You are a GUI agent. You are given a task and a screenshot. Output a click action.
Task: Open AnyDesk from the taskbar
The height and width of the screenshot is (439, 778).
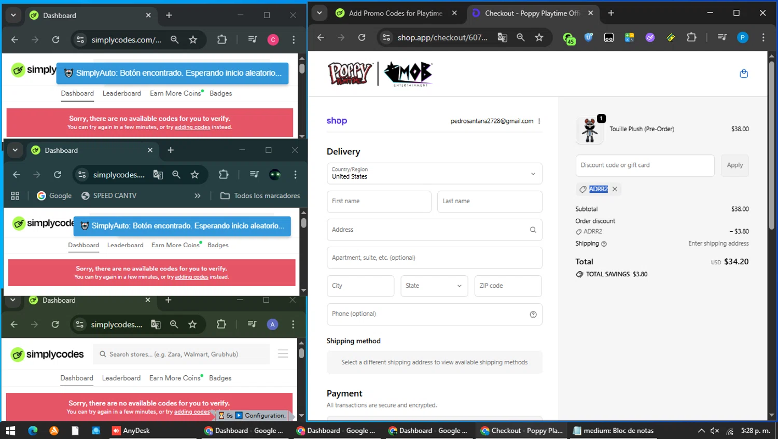pyautogui.click(x=131, y=431)
